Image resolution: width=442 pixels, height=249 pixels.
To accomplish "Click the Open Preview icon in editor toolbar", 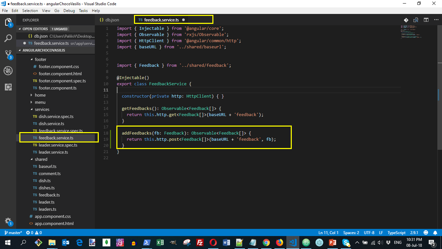I will pyautogui.click(x=416, y=20).
